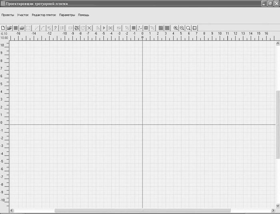Image resolution: width=280 pixels, height=214 pixels.
Task: Click the vertical scrollbar thumb
Action: pyautogui.click(x=278, y=124)
